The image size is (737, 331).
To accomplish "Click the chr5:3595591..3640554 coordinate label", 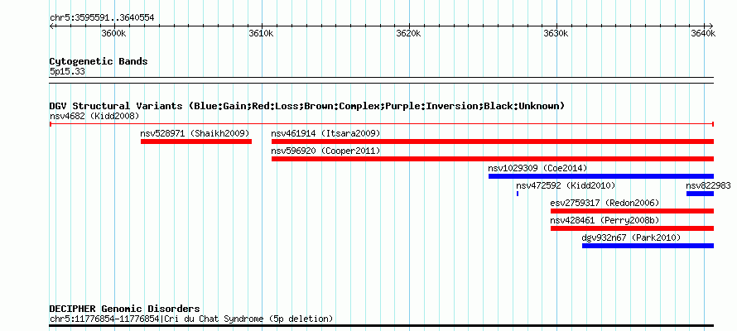I will (102, 18).
